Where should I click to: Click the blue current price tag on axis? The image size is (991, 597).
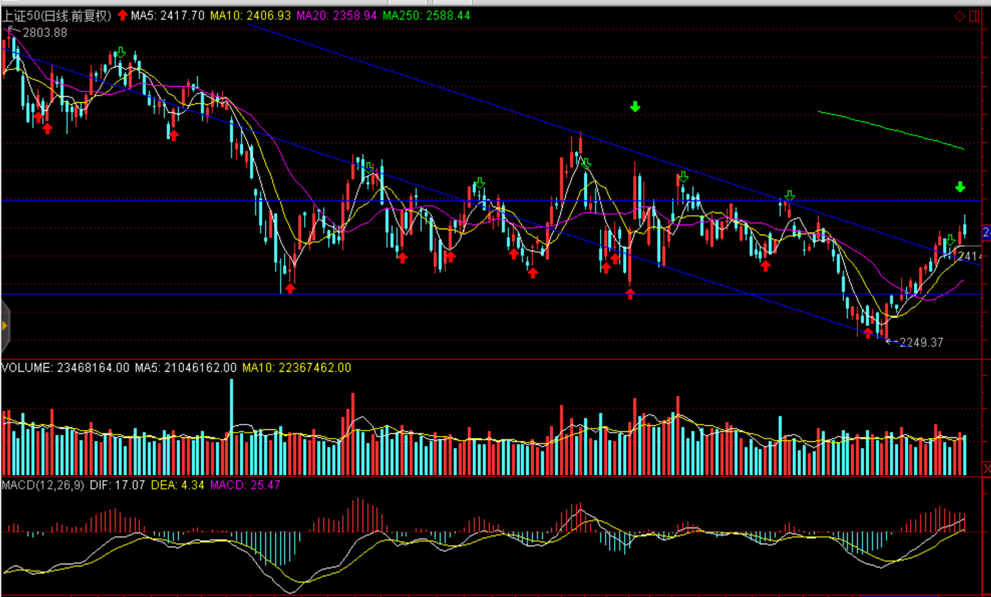[986, 232]
